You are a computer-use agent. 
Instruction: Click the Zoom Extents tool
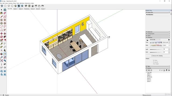click(2, 61)
